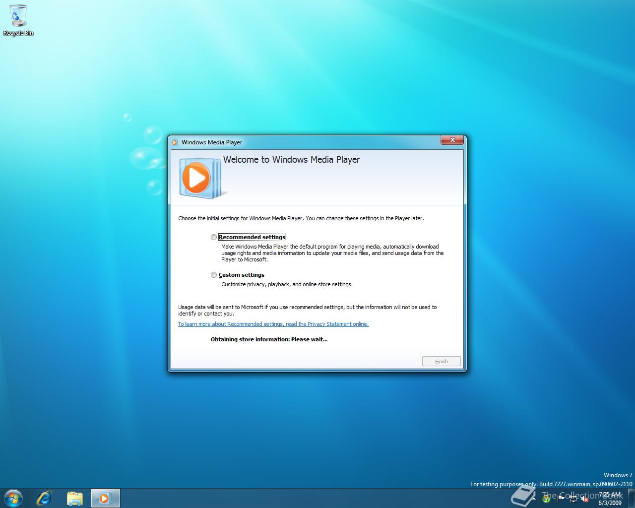
Task: Click the Show Desktop strip
Action: click(x=631, y=499)
